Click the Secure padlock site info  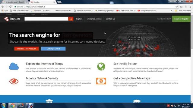[19, 7]
